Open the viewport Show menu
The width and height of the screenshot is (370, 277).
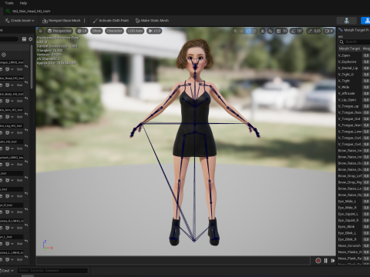tap(96, 31)
